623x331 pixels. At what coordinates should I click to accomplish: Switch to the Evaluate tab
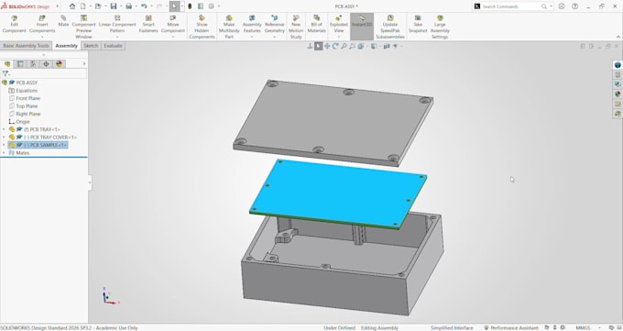pos(113,46)
